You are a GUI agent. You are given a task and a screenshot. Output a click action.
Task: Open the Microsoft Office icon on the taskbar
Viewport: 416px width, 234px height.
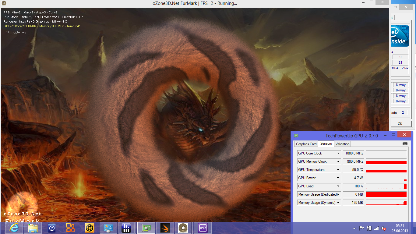pos(70,228)
